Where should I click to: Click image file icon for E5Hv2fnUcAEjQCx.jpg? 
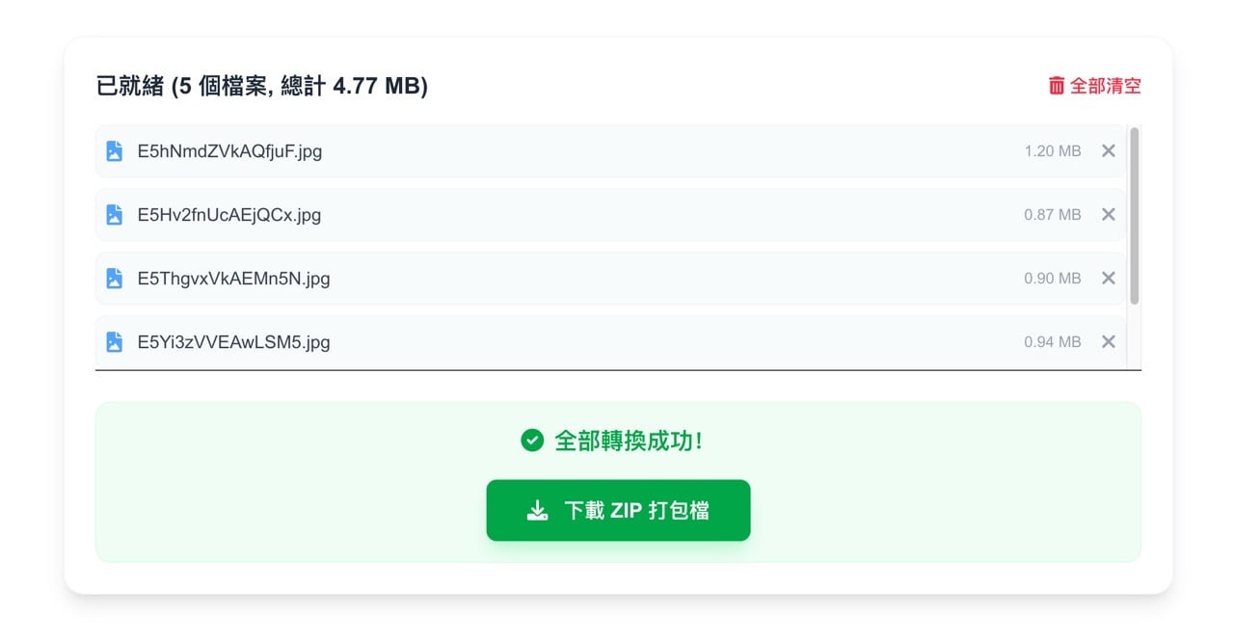[114, 215]
